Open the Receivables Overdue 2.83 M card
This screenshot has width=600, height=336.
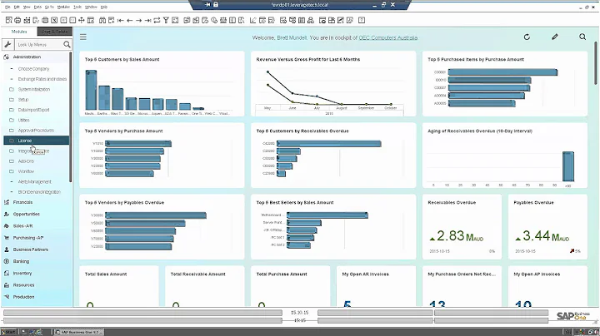(x=462, y=227)
